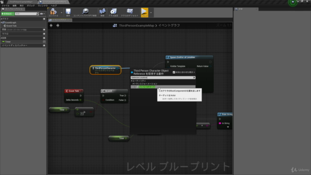Collapse the ユーティリティ category in action menu
Image resolution: width=311 pixels, height=175 pixels.
(132, 81)
